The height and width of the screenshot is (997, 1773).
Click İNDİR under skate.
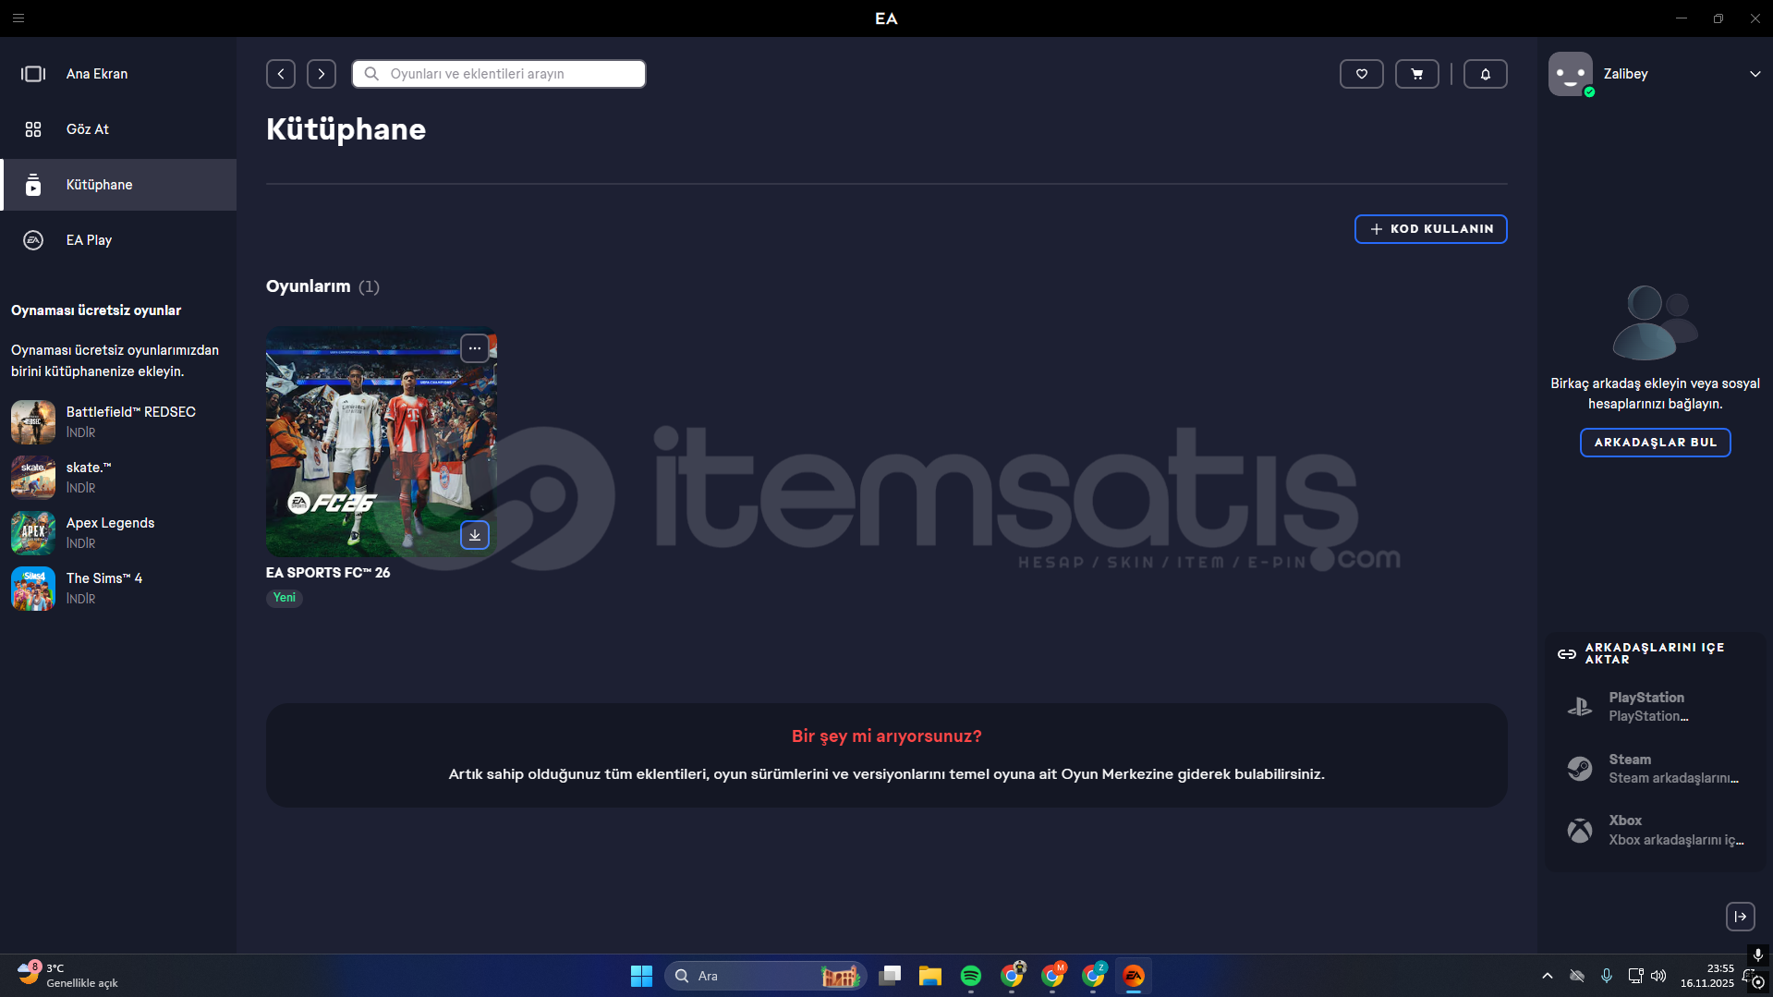[81, 488]
